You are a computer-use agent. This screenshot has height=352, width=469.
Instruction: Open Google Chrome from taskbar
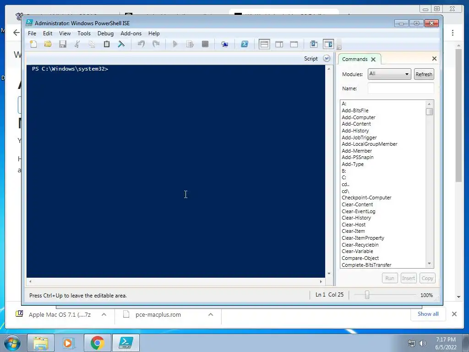coord(98,343)
